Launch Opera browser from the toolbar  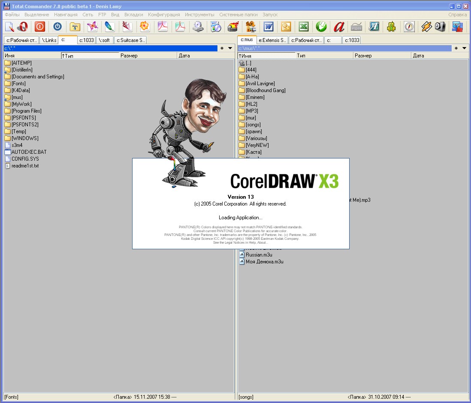pos(23,27)
